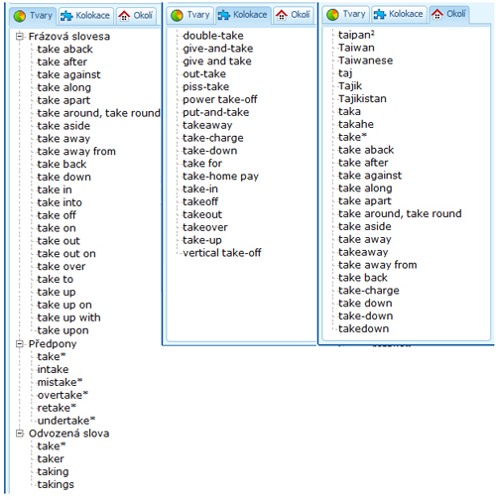
Task: Choose 'takedown' entry in right panel list
Action: click(363, 329)
